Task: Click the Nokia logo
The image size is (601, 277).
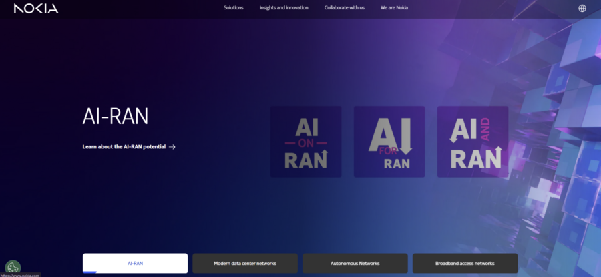Action: click(36, 9)
